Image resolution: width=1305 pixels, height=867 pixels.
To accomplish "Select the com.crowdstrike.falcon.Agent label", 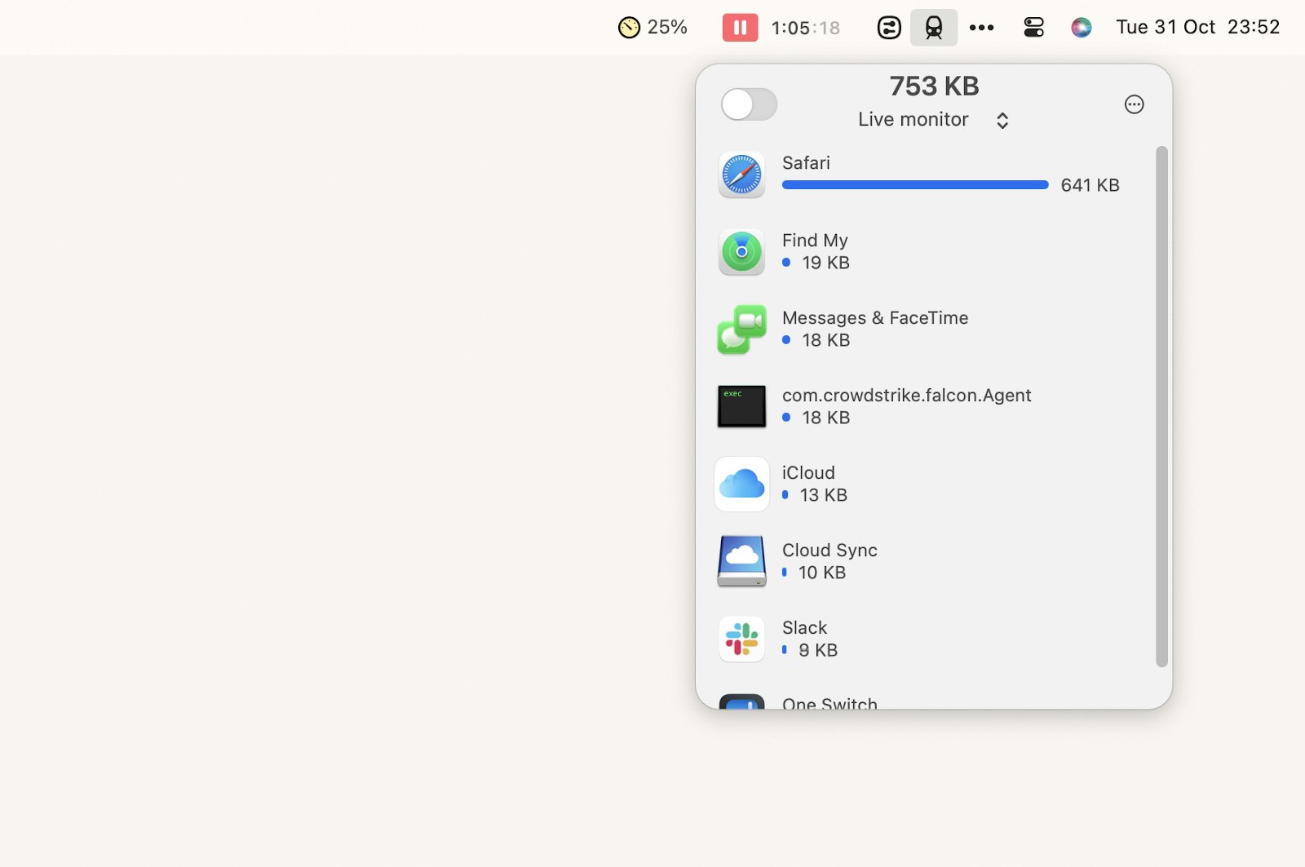I will [906, 395].
